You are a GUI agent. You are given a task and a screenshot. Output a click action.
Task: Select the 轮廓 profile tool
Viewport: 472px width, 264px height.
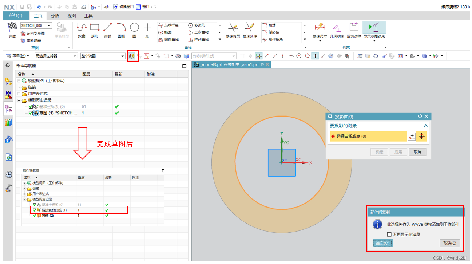pyautogui.click(x=82, y=29)
